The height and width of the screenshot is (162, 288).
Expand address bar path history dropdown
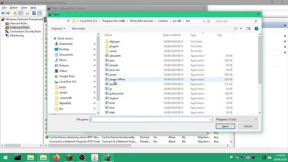click(204, 21)
